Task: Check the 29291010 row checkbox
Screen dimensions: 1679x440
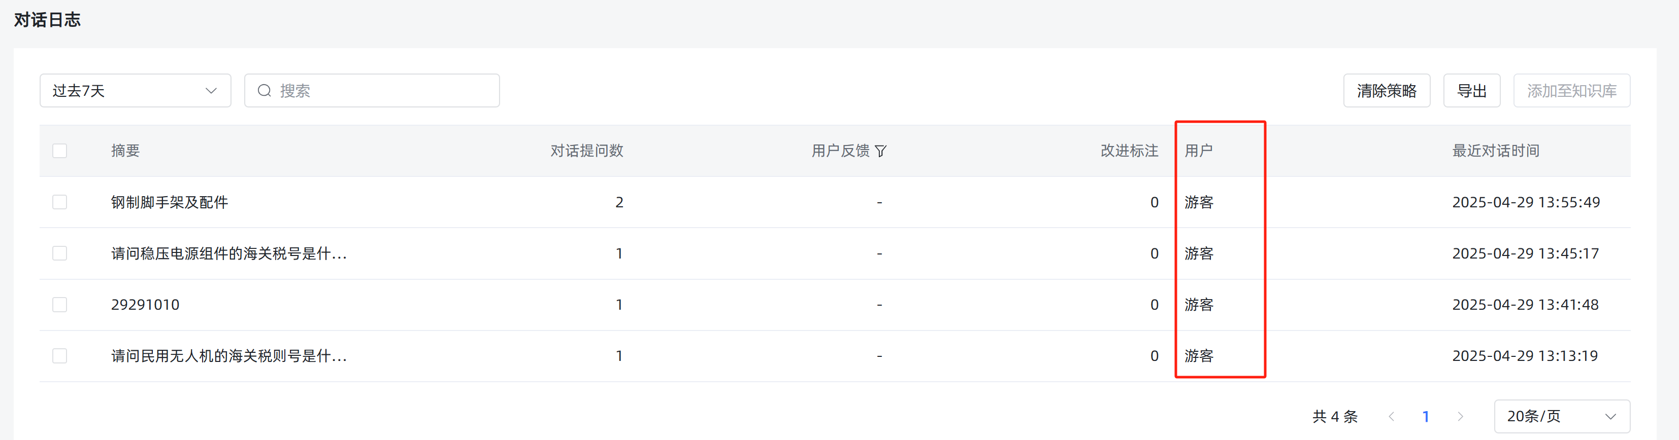Action: 60,305
